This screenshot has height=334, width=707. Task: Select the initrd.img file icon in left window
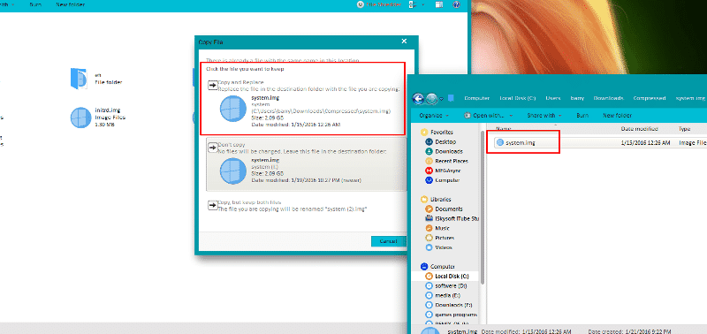point(81,118)
